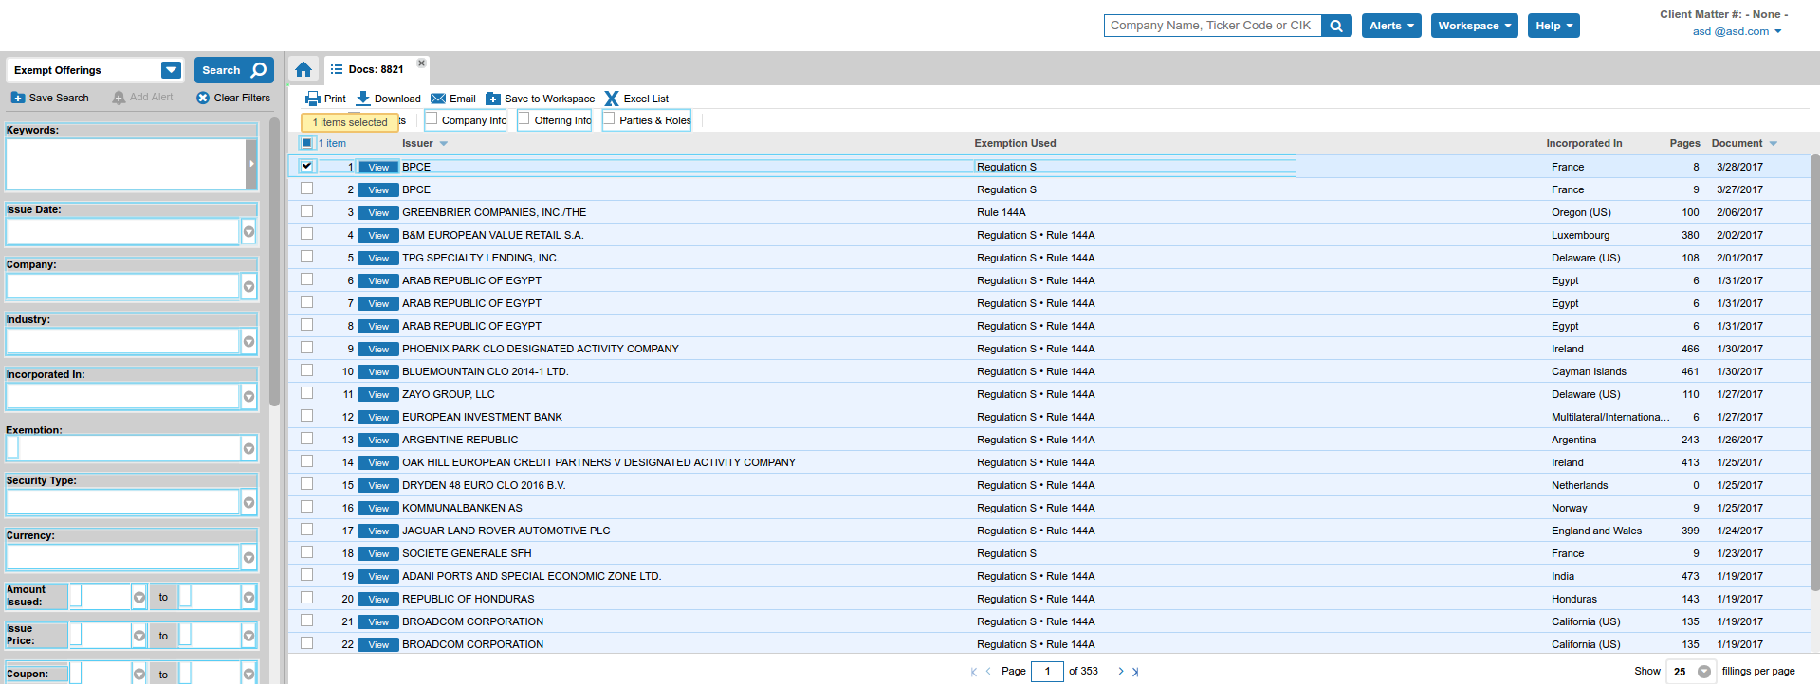The width and height of the screenshot is (1820, 684).
Task: Save selection to Workspace
Action: [x=541, y=99]
